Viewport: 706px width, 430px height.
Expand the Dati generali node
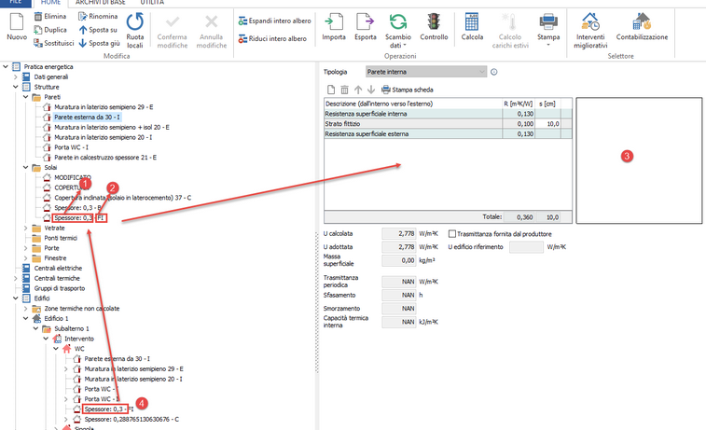coord(16,77)
